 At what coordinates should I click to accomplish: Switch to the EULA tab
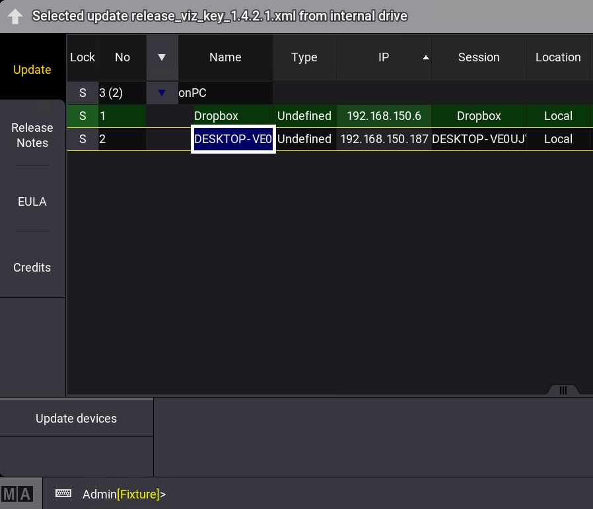pos(32,202)
